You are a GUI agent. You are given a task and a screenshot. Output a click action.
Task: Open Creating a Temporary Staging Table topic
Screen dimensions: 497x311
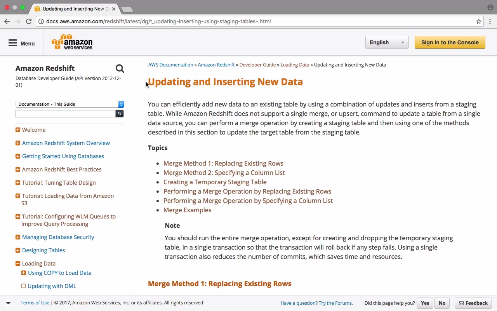click(x=215, y=182)
